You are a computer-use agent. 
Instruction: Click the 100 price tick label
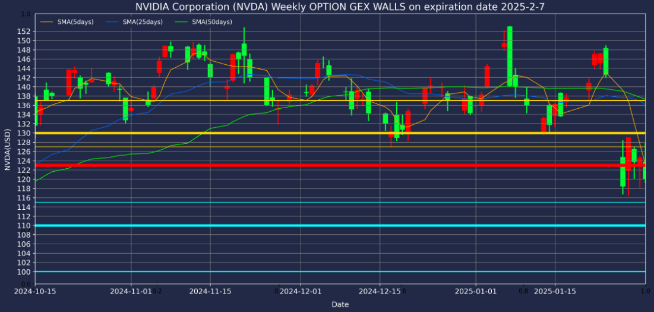24,272
